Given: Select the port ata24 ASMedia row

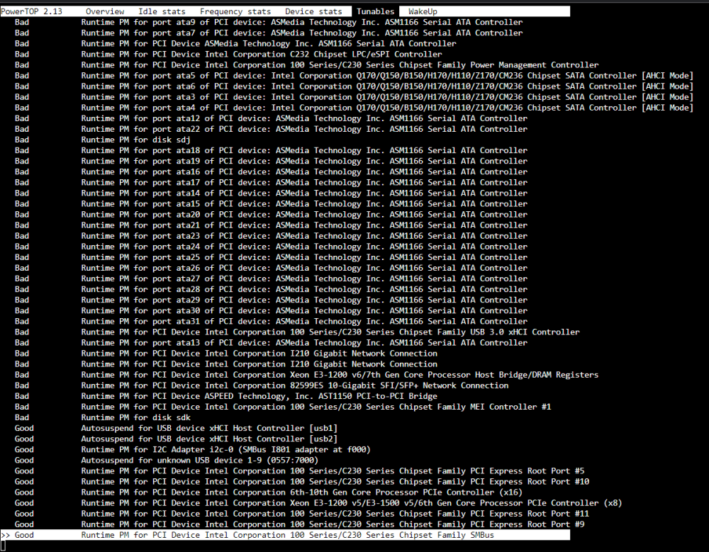Looking at the screenshot, I should pos(271,247).
